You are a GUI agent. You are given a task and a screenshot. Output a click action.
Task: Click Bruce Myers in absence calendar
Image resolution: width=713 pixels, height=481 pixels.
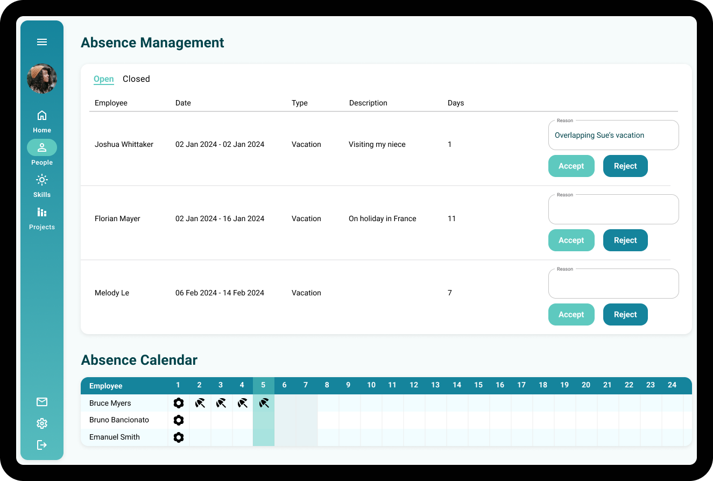[x=110, y=403]
